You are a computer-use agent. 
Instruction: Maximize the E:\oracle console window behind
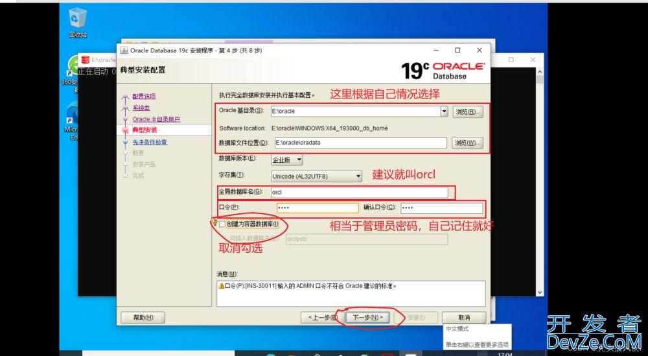[x=511, y=60]
